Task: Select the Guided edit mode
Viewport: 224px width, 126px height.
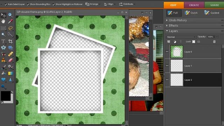Action: click(x=212, y=13)
